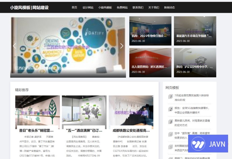
Task: Click the headline “五一”酒店满屏“已订...
Action: tap(84, 130)
